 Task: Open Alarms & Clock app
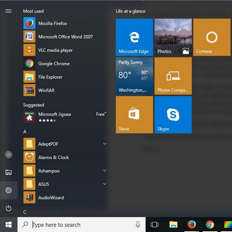tap(65, 157)
